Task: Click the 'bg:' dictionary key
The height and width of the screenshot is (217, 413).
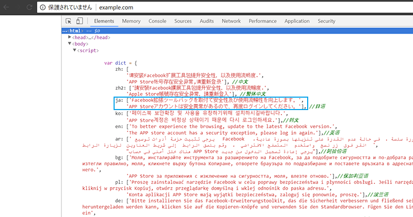Action: tap(119, 158)
